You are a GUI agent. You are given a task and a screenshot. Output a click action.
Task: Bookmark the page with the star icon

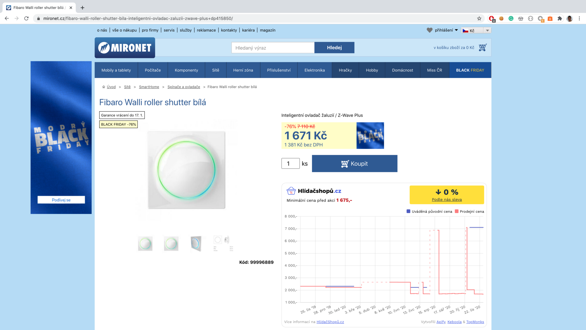pyautogui.click(x=480, y=18)
